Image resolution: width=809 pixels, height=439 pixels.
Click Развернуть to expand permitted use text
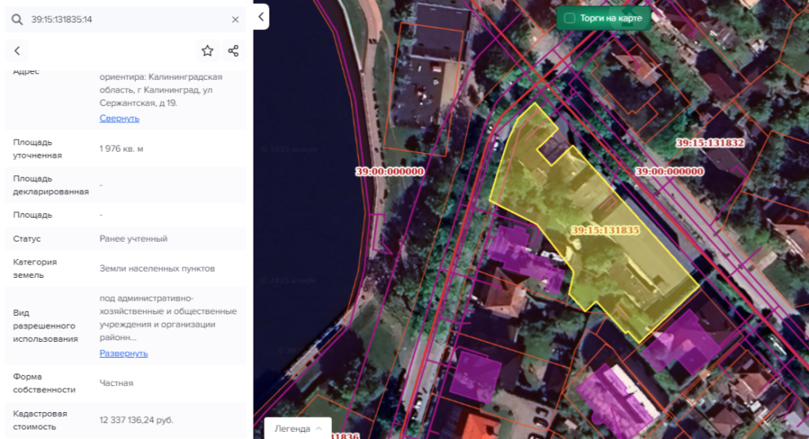(x=123, y=354)
